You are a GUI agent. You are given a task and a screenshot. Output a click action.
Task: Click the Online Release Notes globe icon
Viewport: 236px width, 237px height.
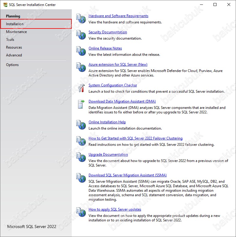(x=81, y=51)
